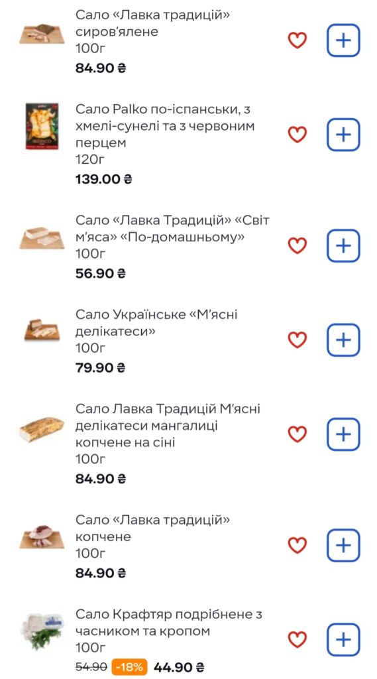Add Сало «Світ м'яса» «По-домашньому» to cart
377x679 pixels.
coord(343,246)
